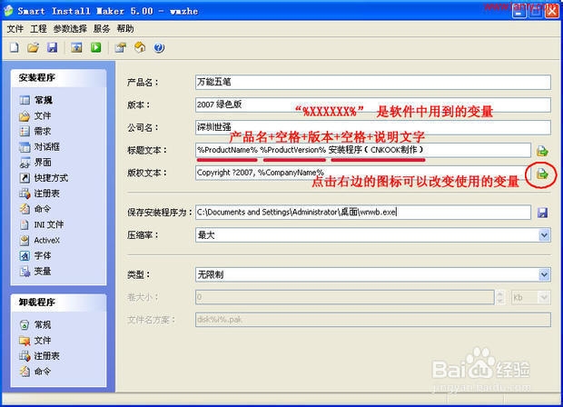Viewport: 563px width, 407px height.
Task: Insert variable icon beside 标题文本
Action: tap(542, 151)
